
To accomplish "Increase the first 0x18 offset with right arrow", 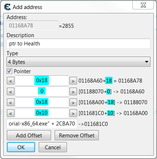I will pyautogui.click(x=73, y=81).
